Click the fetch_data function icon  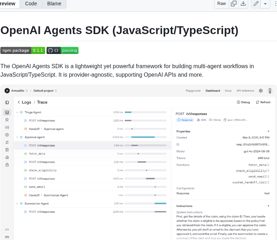(x=26, y=154)
